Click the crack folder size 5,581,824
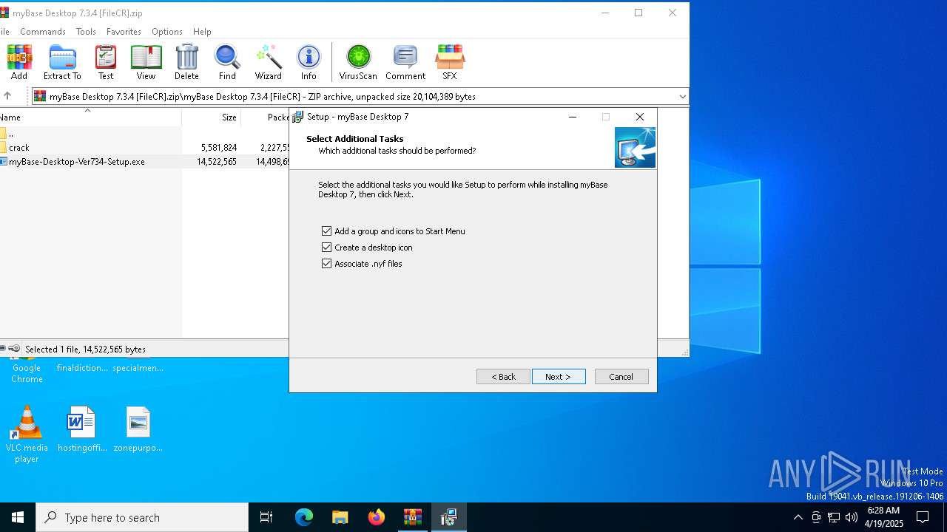The height and width of the screenshot is (532, 947). [x=218, y=148]
